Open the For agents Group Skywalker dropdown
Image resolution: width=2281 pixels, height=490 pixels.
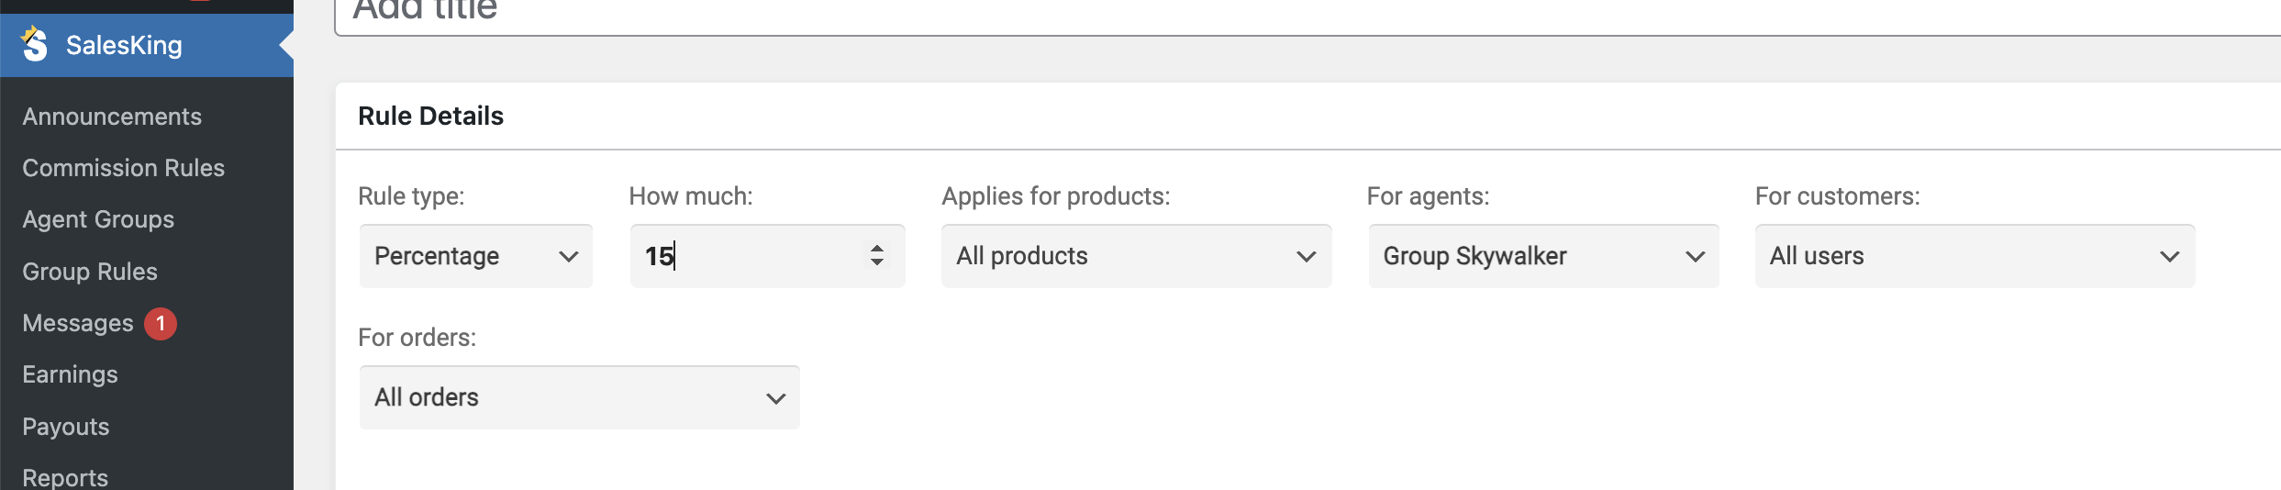point(1543,256)
